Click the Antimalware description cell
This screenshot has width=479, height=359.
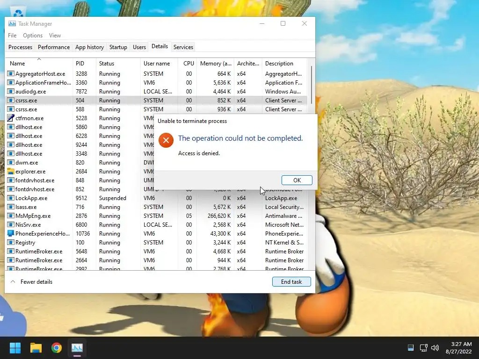[283, 215]
